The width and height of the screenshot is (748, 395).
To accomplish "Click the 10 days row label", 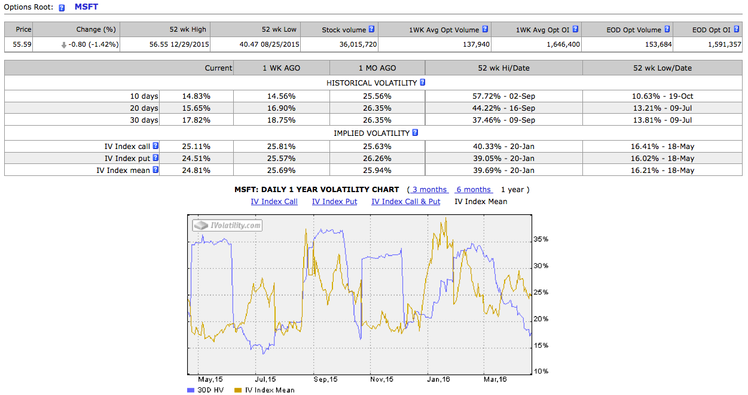I will pyautogui.click(x=144, y=96).
